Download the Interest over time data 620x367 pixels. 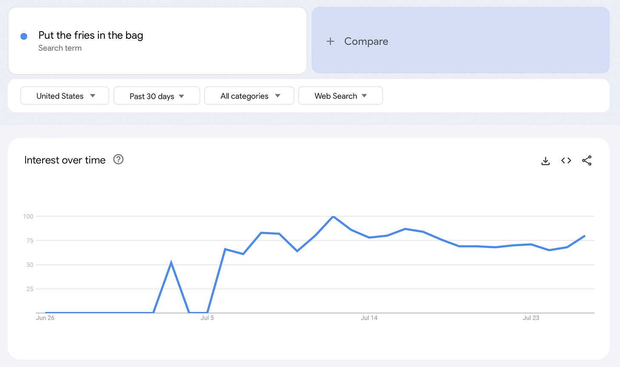[x=545, y=161]
